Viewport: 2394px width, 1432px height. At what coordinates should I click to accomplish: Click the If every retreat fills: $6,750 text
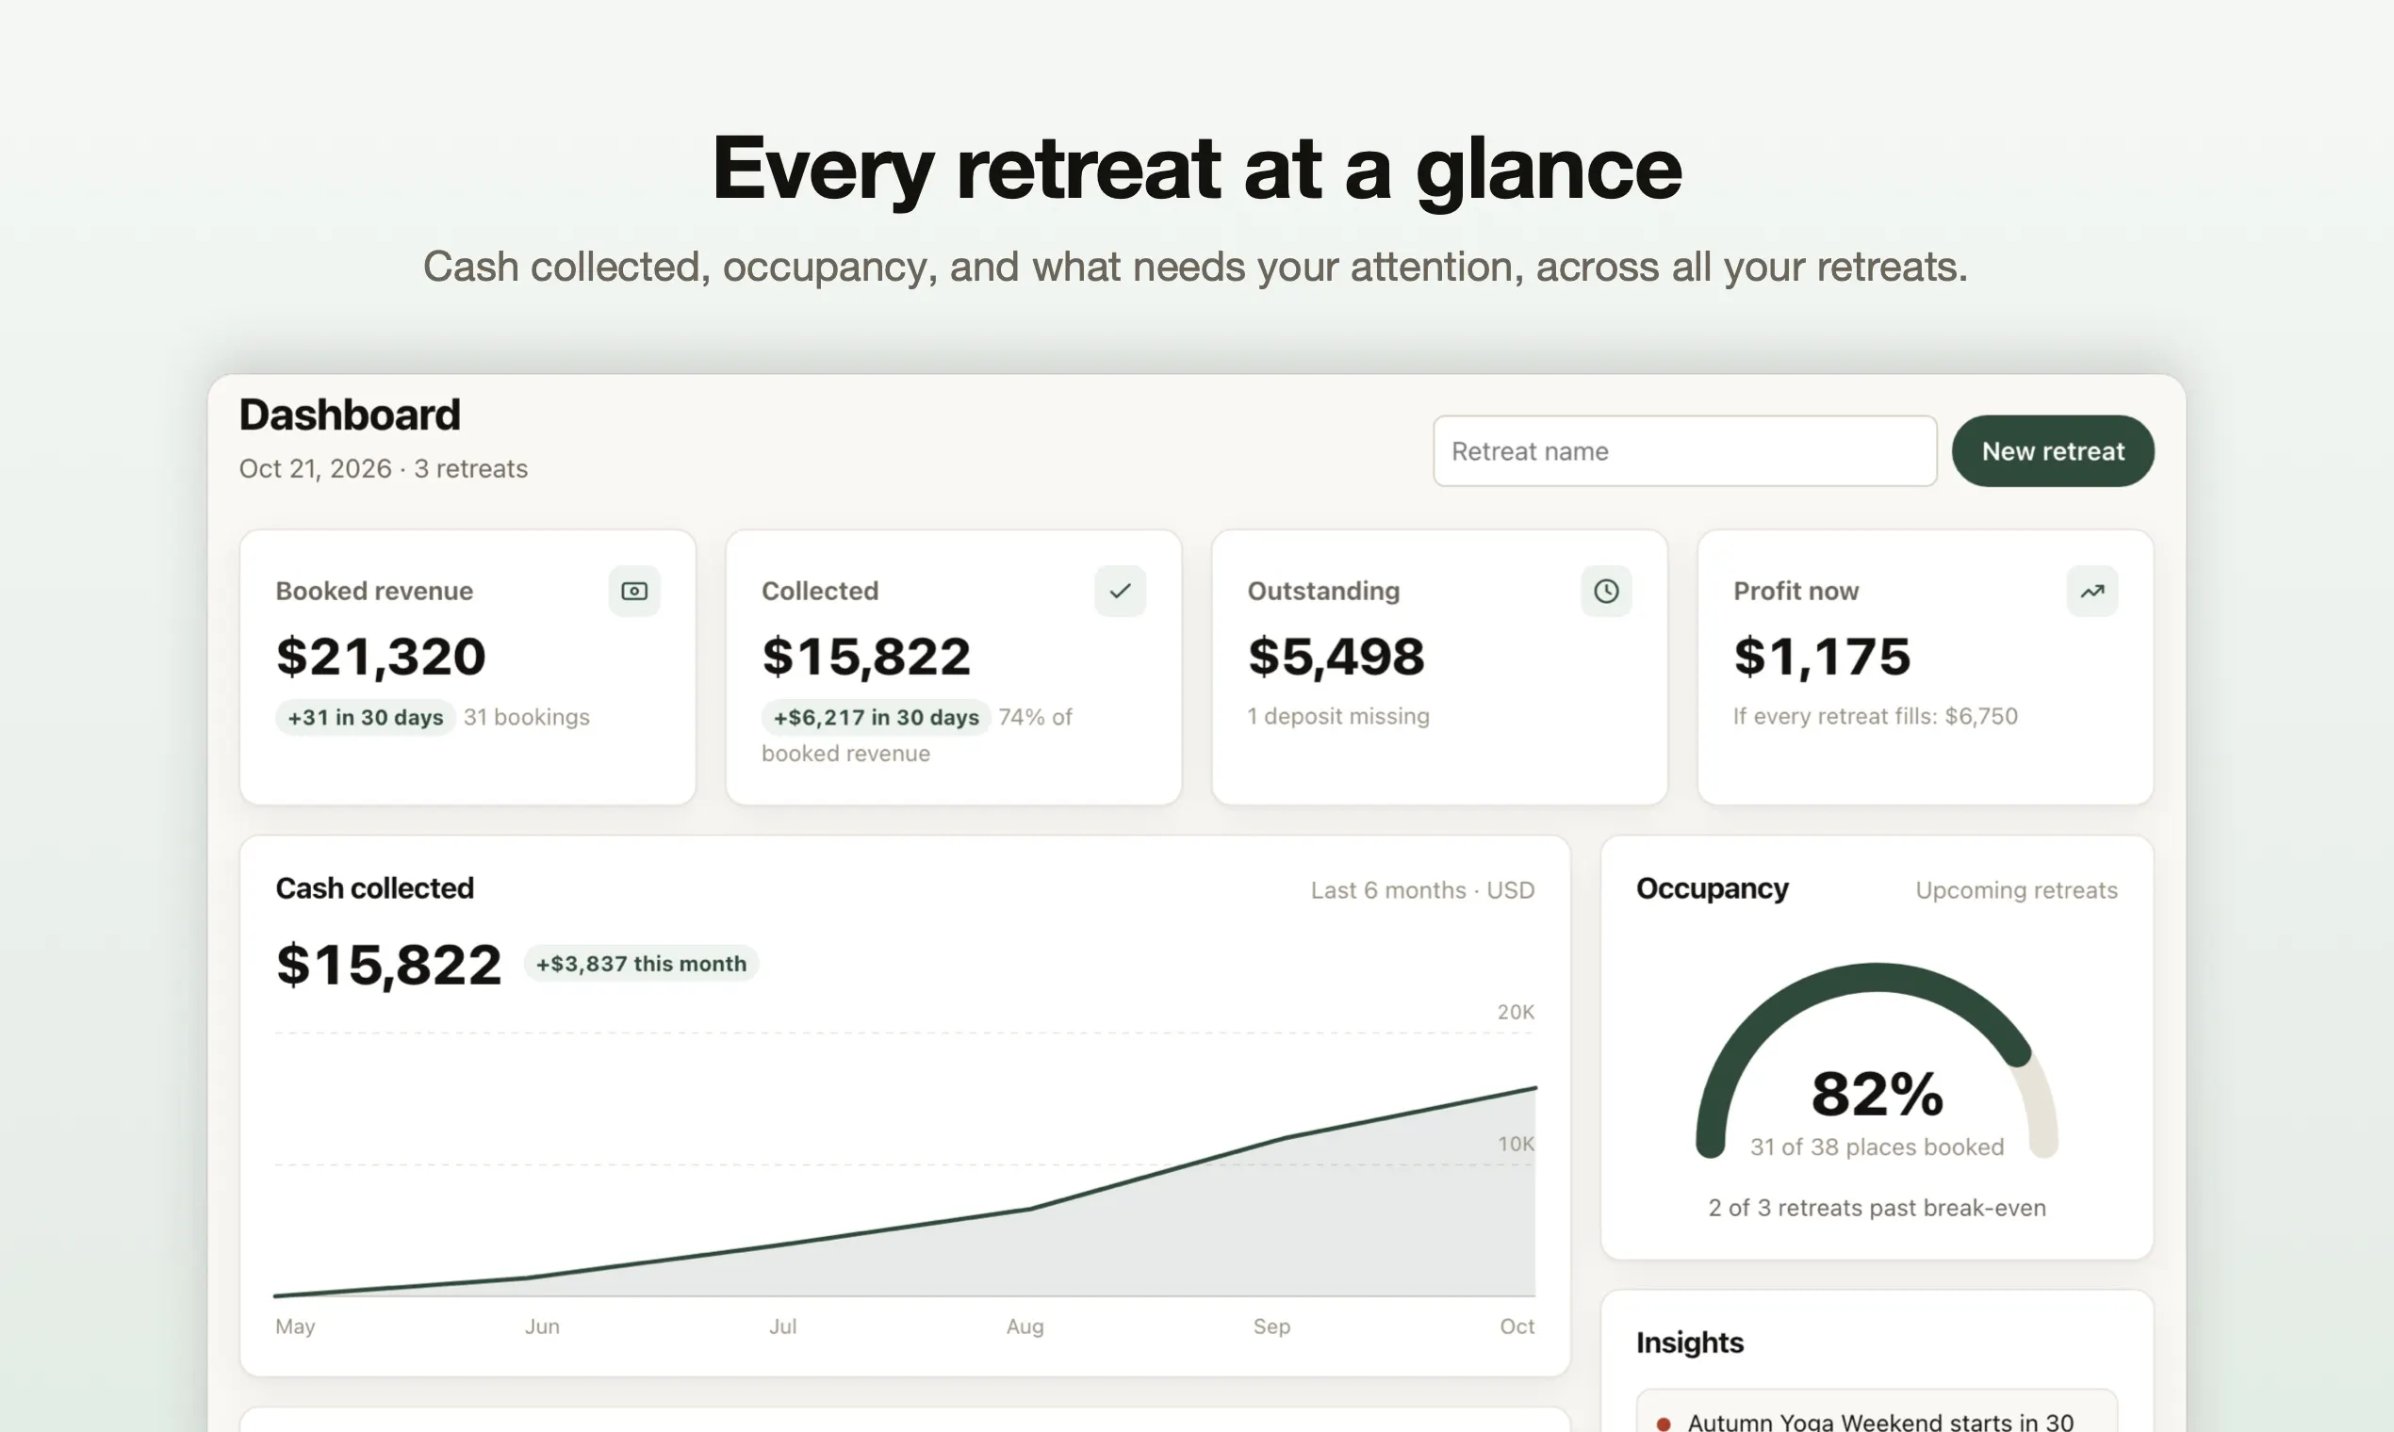pyautogui.click(x=1875, y=716)
